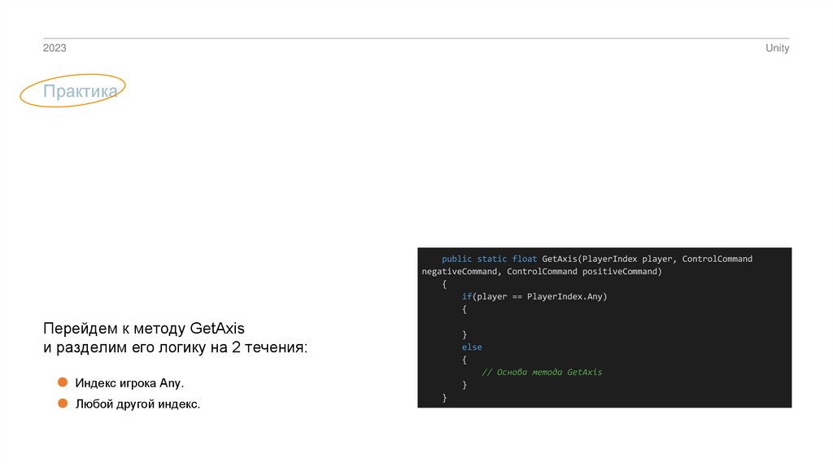The width and height of the screenshot is (833, 467).
Task: Click the "Unity" label in the header
Action: pos(777,49)
